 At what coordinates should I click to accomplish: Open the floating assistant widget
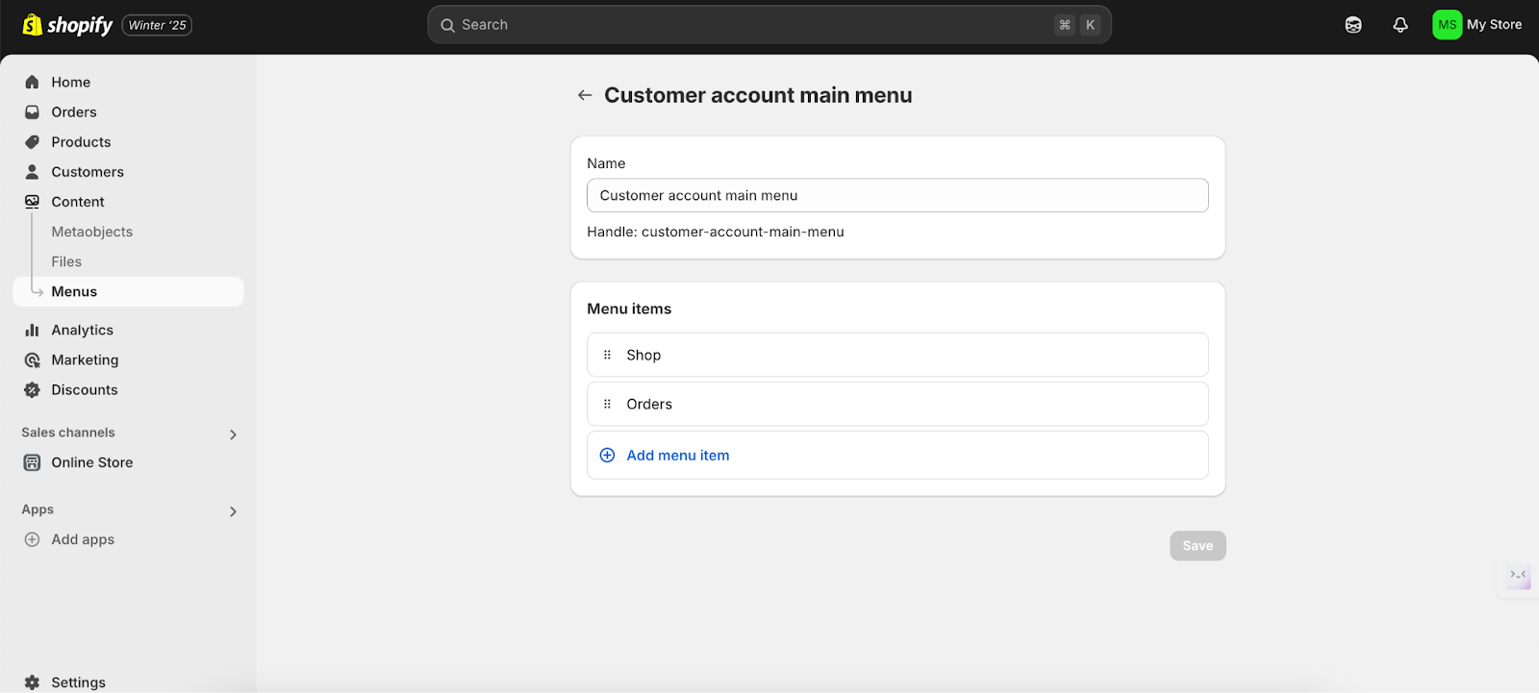tap(1518, 576)
